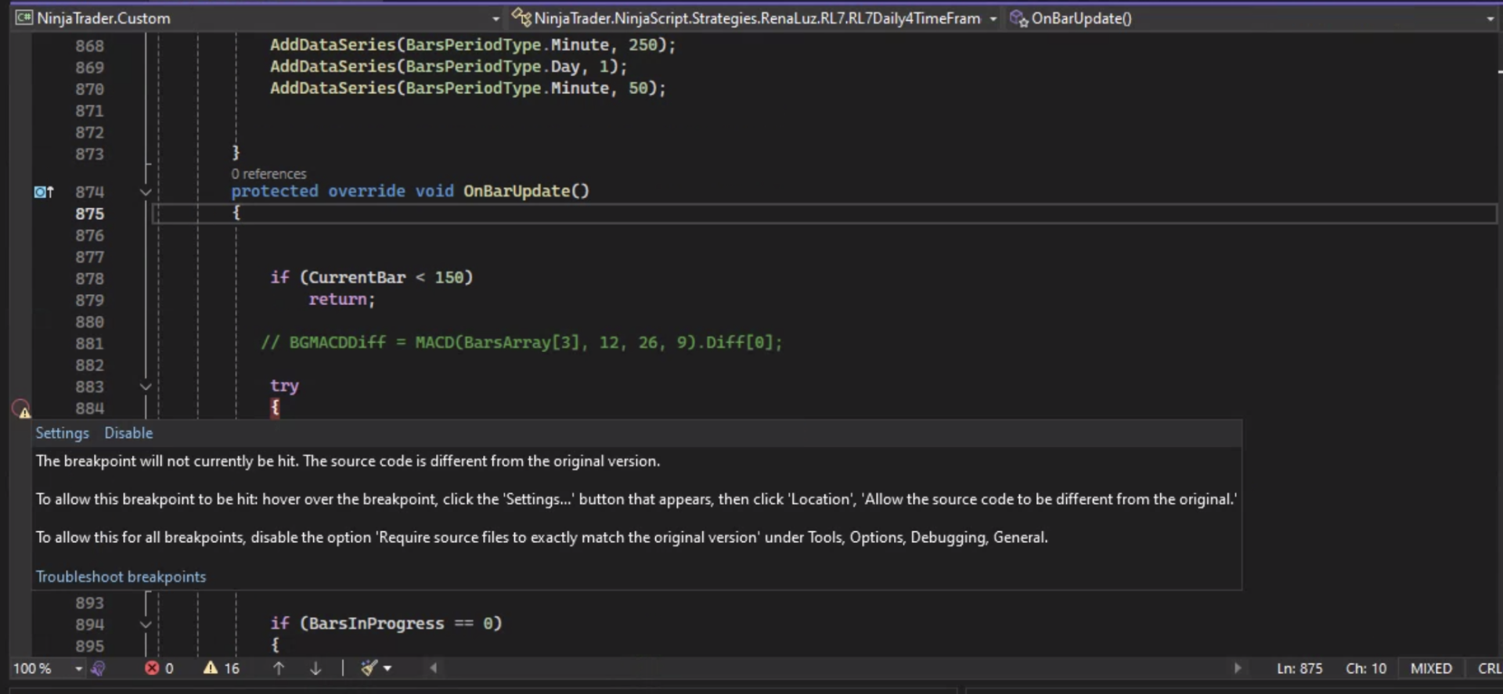Go to next issue with the down arrow

tap(315, 668)
